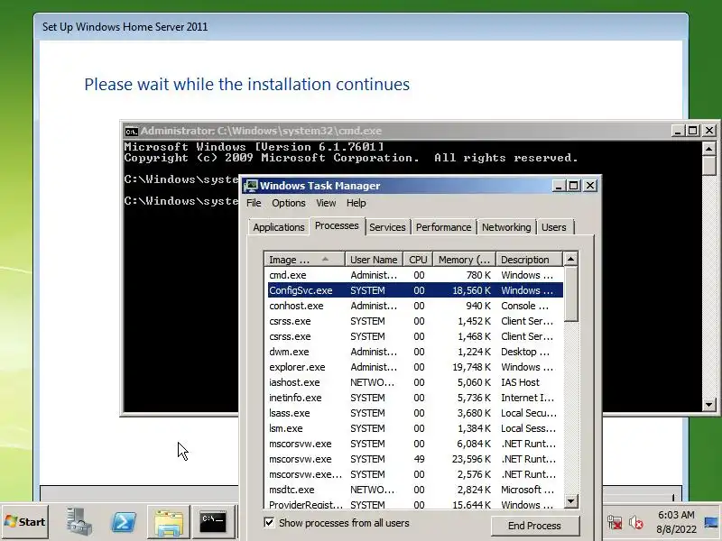Open the Help menu in Task Manager
The width and height of the screenshot is (722, 541).
point(356,203)
